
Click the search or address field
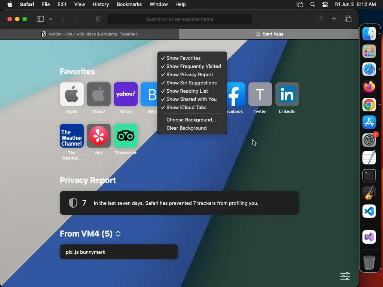[x=180, y=19]
